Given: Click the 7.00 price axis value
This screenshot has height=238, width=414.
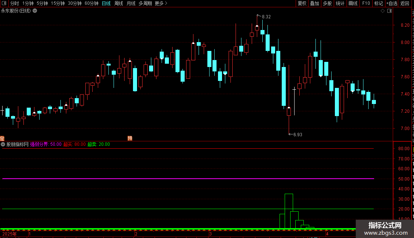Looking at the screenshot, I should tap(405, 129).
